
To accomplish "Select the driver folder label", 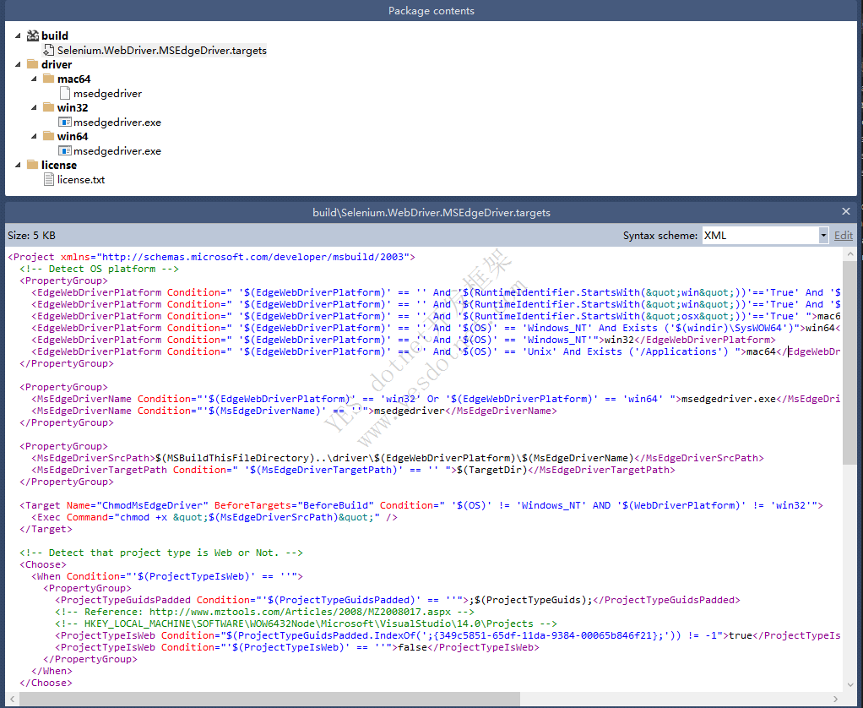I will point(57,64).
